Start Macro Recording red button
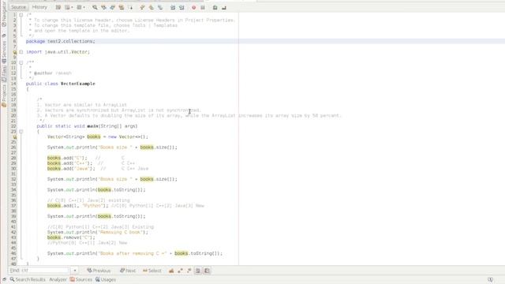Screen dimensions: 505x284 pos(193,7)
